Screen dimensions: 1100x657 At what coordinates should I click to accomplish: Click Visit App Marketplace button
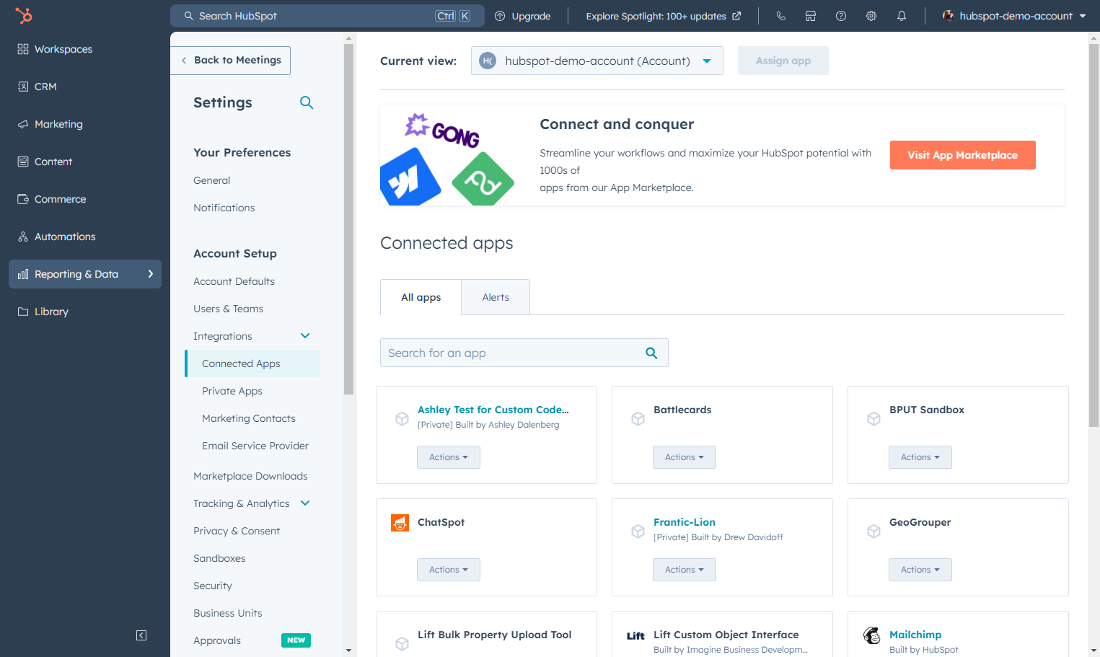[x=963, y=155]
